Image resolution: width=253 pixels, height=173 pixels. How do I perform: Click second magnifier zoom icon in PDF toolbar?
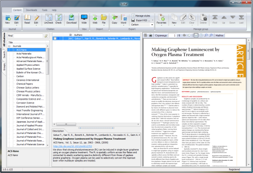(x=211, y=35)
